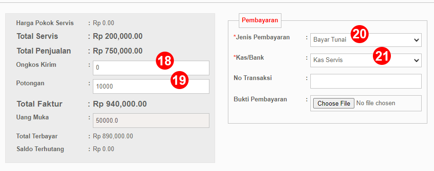
Task: Open the Jenis Pembayaran dropdown showing Bayar Tunai
Action: point(366,40)
